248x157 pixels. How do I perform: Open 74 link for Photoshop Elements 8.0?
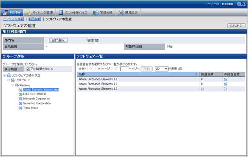tap(225, 89)
